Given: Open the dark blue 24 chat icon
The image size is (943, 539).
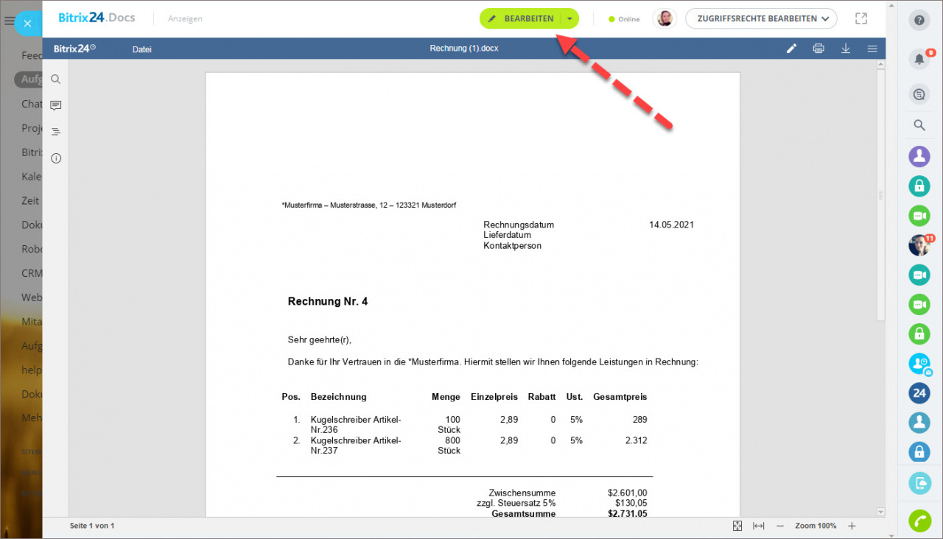Looking at the screenshot, I should coord(919,392).
